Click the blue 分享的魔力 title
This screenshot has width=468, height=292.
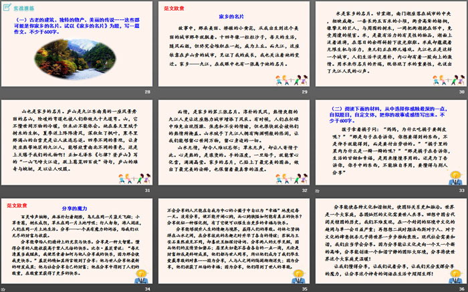(75, 209)
